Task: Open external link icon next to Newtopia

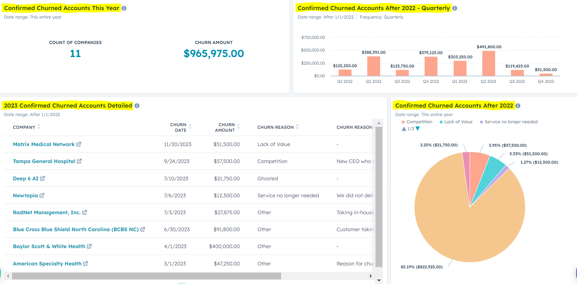Action: [x=42, y=195]
